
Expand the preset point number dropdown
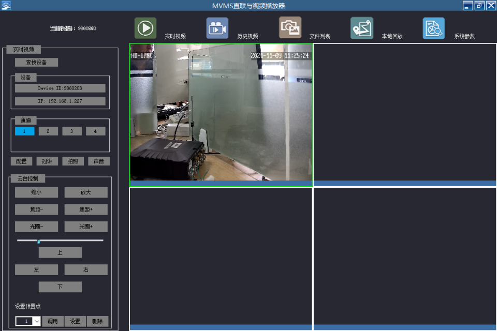click(x=37, y=321)
